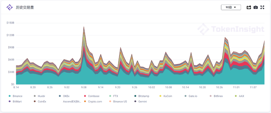Screen dimensions: 271x113
Task: Click the 8.26 x-axis date label
Action: [50, 87]
